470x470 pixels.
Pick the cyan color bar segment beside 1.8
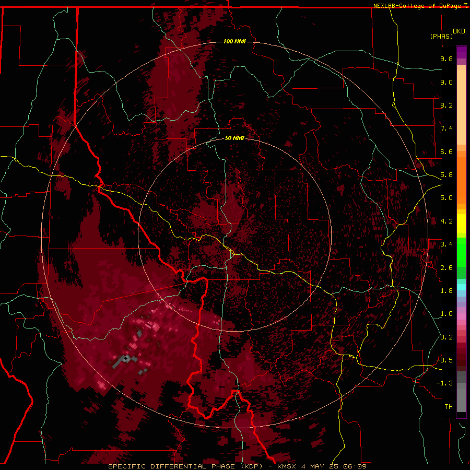461,287
